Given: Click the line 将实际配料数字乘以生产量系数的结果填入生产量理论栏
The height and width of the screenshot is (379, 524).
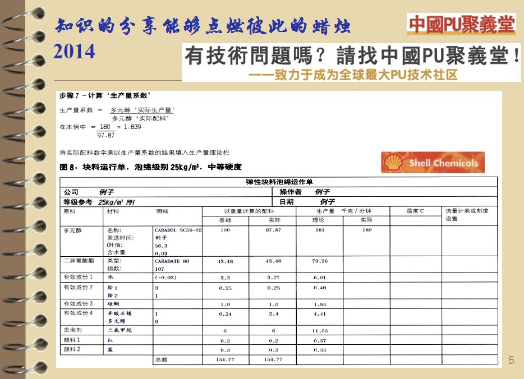Looking at the screenshot, I should (x=144, y=152).
